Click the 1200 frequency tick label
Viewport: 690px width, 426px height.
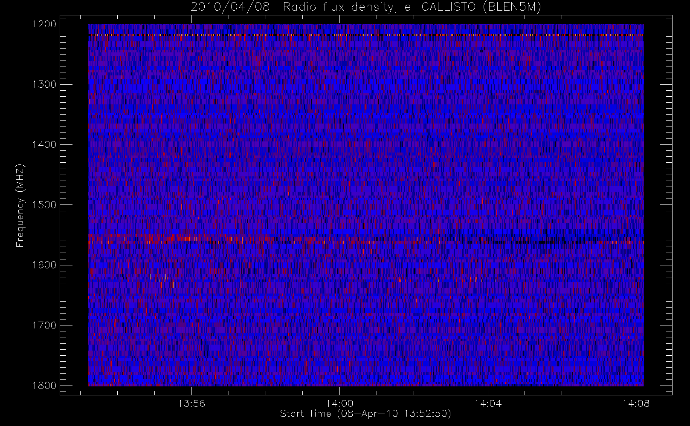[x=44, y=24]
